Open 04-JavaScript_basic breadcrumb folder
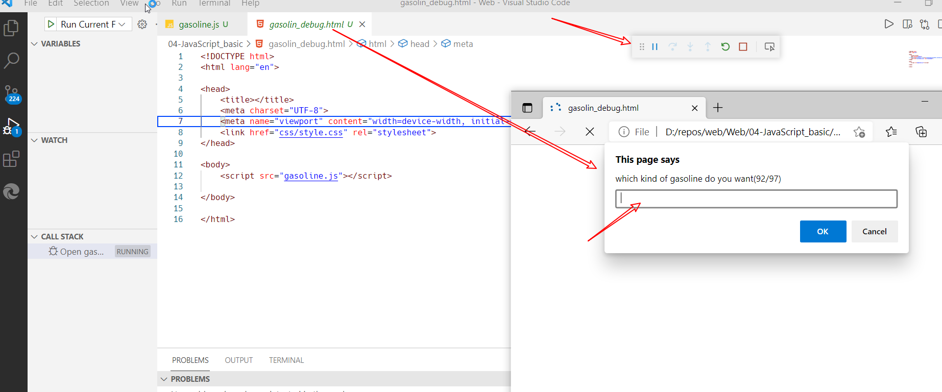Image resolution: width=942 pixels, height=392 pixels. click(206, 44)
